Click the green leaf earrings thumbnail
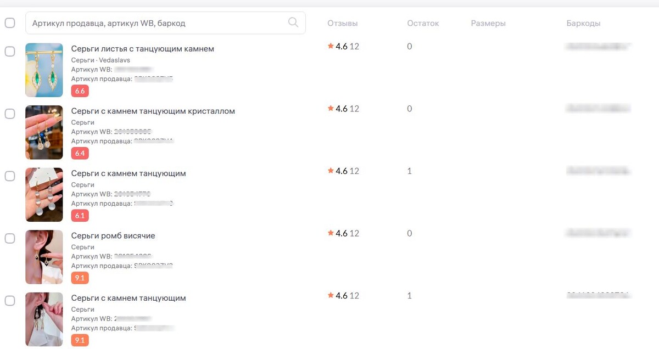659x349 pixels. pos(44,70)
